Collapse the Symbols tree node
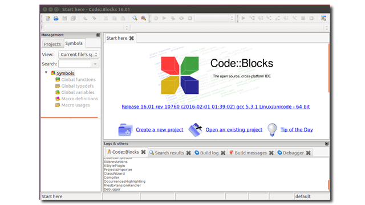 (46, 73)
